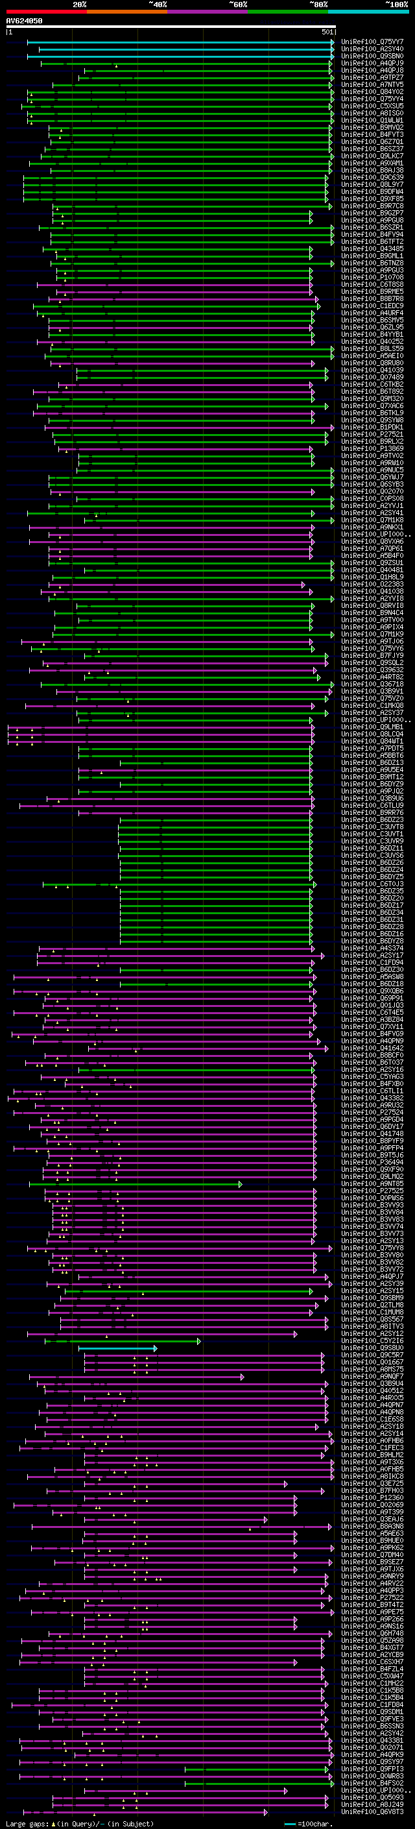This screenshot has height=1829, width=415.
Task: Click the green alignment bar for UniRef100_B6DZ23
Action: click(217, 820)
